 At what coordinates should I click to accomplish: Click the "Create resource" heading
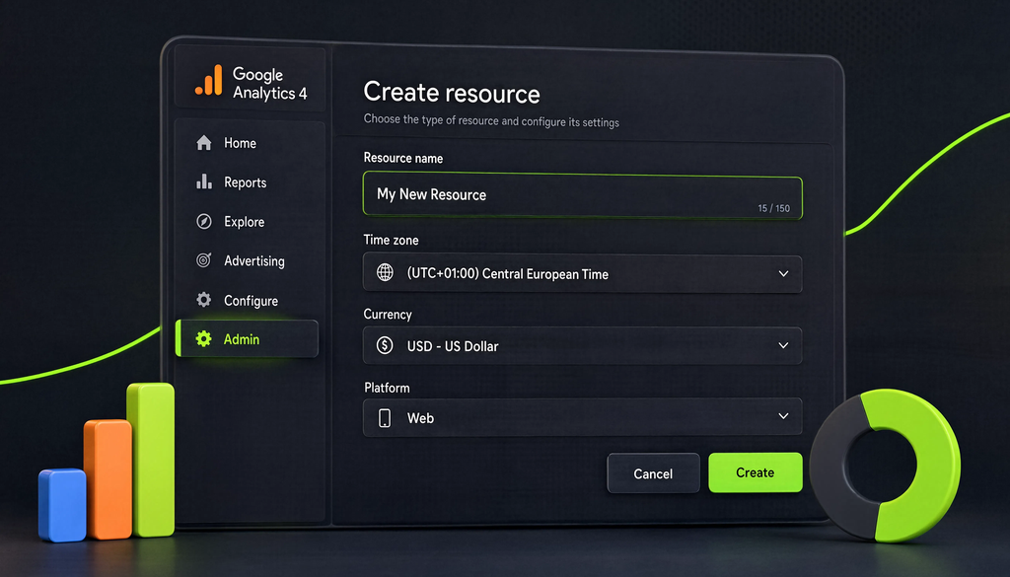coord(452,93)
